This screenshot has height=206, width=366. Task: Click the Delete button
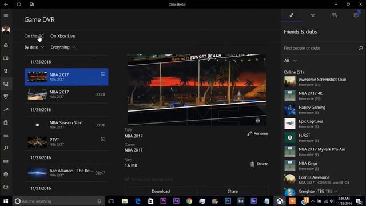point(259,164)
